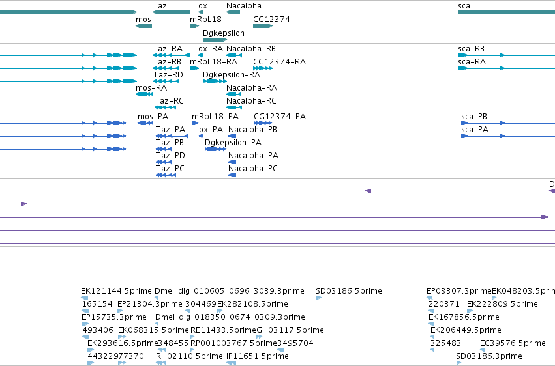The image size is (555, 366).
Task: Select the Taz-PB protein feature
Action: [164, 149]
